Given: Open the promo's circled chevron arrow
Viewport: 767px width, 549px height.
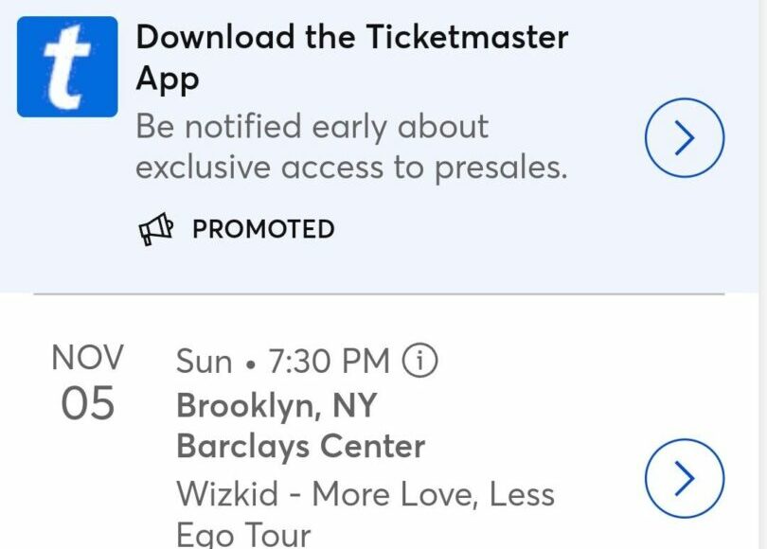Looking at the screenshot, I should [x=684, y=139].
